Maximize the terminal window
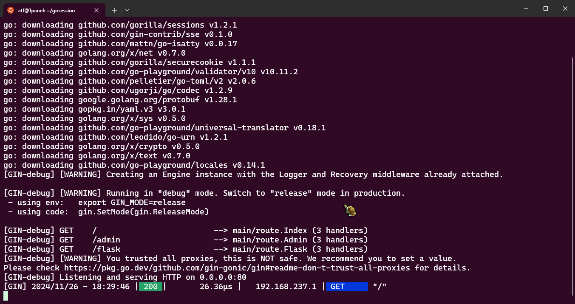Image resolution: width=575 pixels, height=304 pixels. click(546, 8)
